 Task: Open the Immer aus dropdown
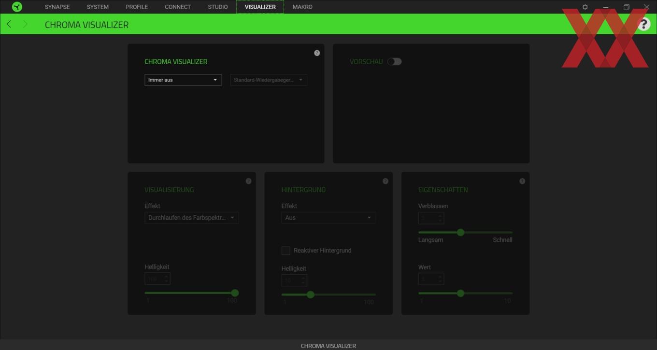coord(183,80)
